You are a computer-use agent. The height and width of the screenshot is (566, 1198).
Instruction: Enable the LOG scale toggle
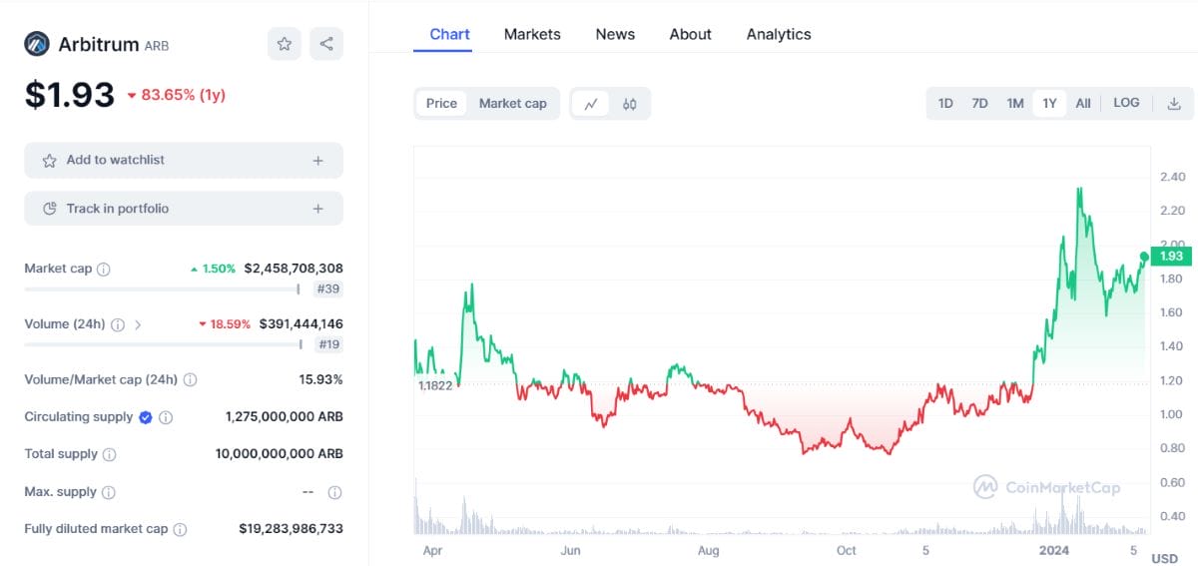point(1126,103)
